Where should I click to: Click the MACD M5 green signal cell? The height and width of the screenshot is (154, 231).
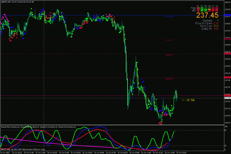202,8
